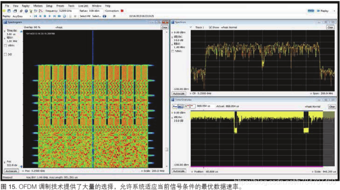The width and height of the screenshot is (340, 190).
Task: Click the loop replay icon
Action: [64, 16]
